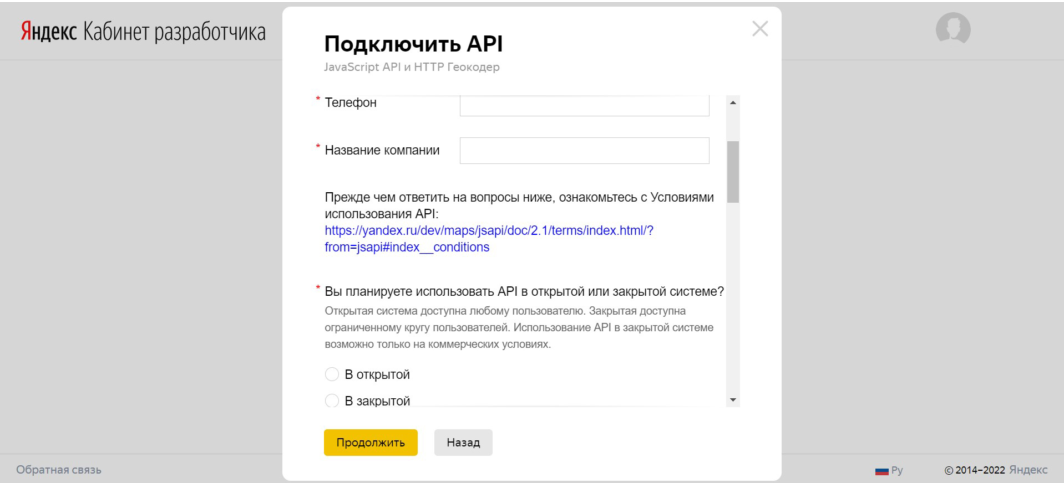Click the Телефон field label
This screenshot has height=483, width=1064.
click(x=351, y=102)
